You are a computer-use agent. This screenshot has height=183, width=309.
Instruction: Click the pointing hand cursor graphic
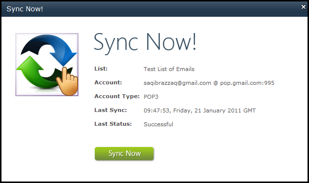68,82
